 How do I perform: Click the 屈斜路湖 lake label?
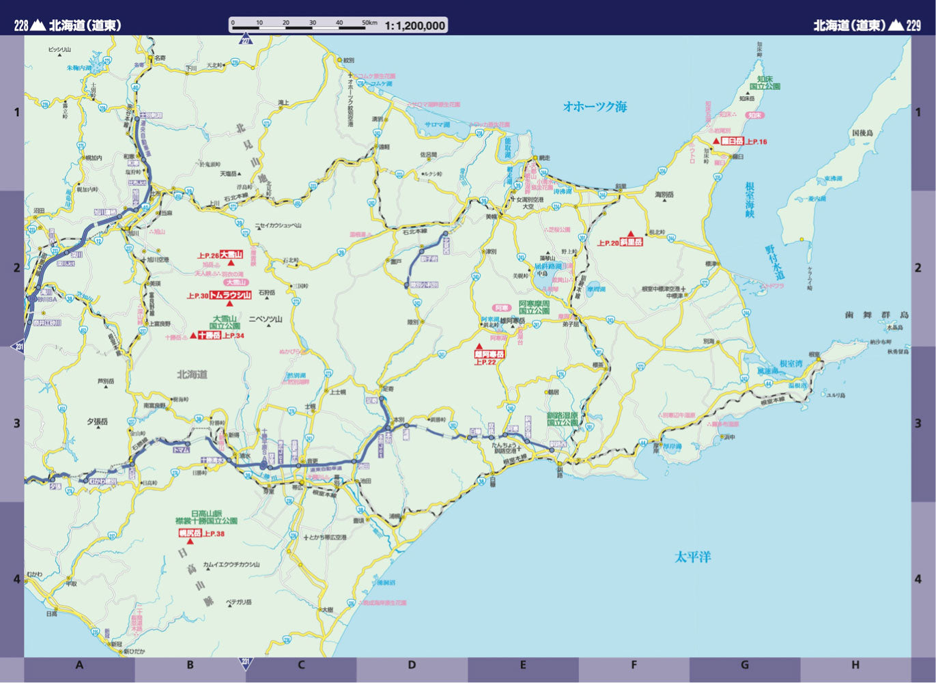pyautogui.click(x=548, y=266)
